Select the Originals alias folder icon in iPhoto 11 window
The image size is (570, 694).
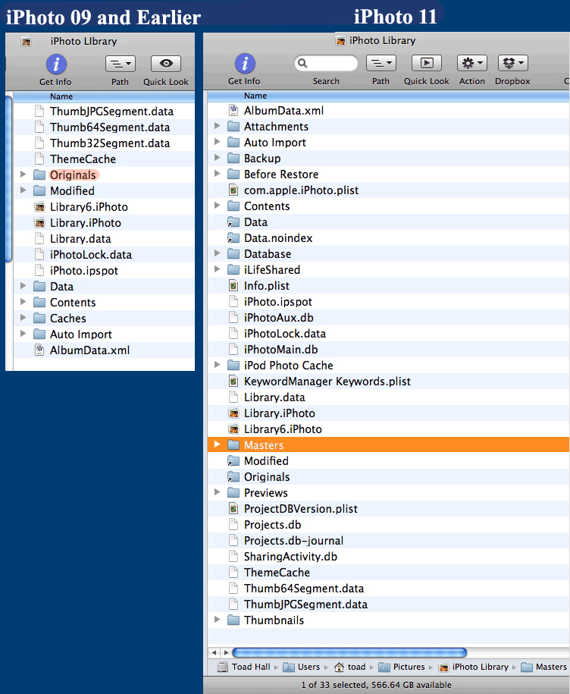pos(233,476)
